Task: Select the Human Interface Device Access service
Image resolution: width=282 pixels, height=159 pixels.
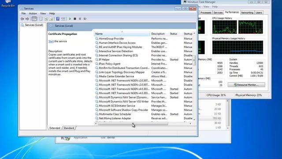Action: click(117, 43)
